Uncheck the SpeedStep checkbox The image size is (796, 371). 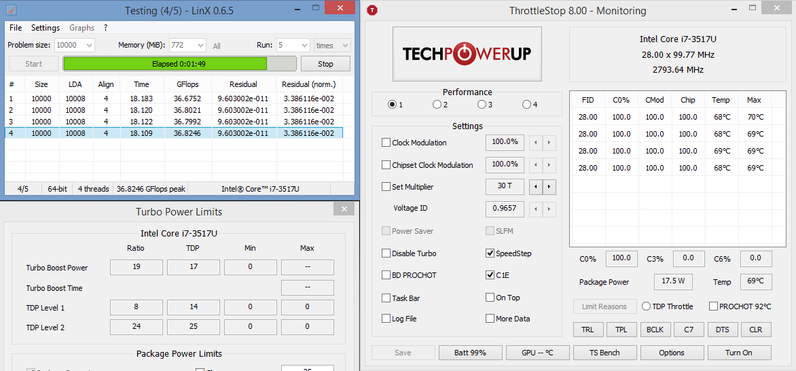tap(490, 253)
